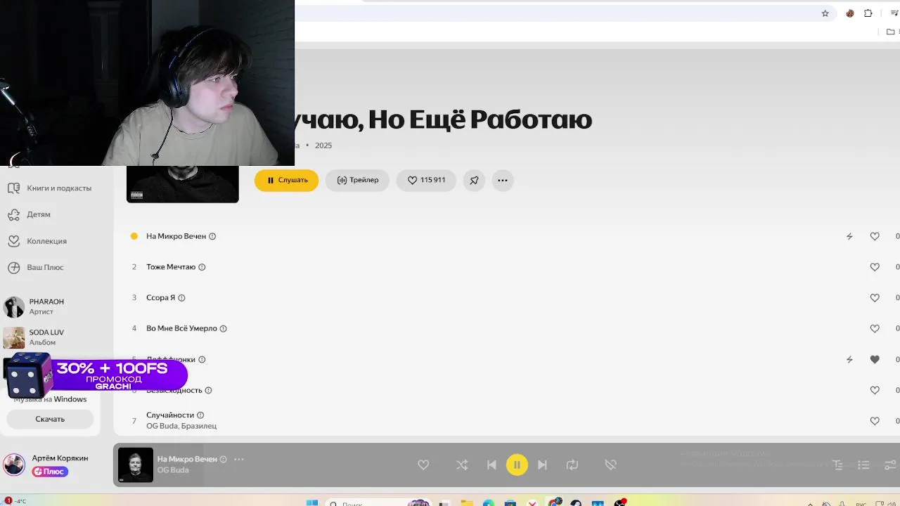900x506 pixels.
Task: Open the info icon next to Тоже Мечтаю
Action: point(202,267)
